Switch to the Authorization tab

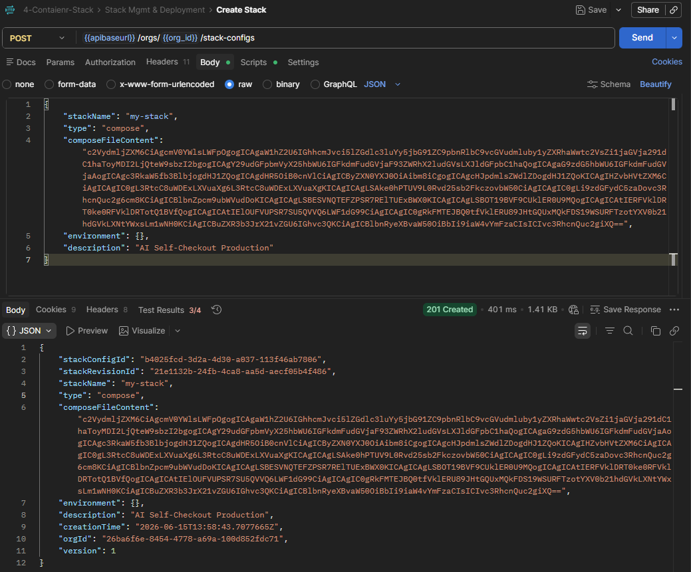pos(110,62)
